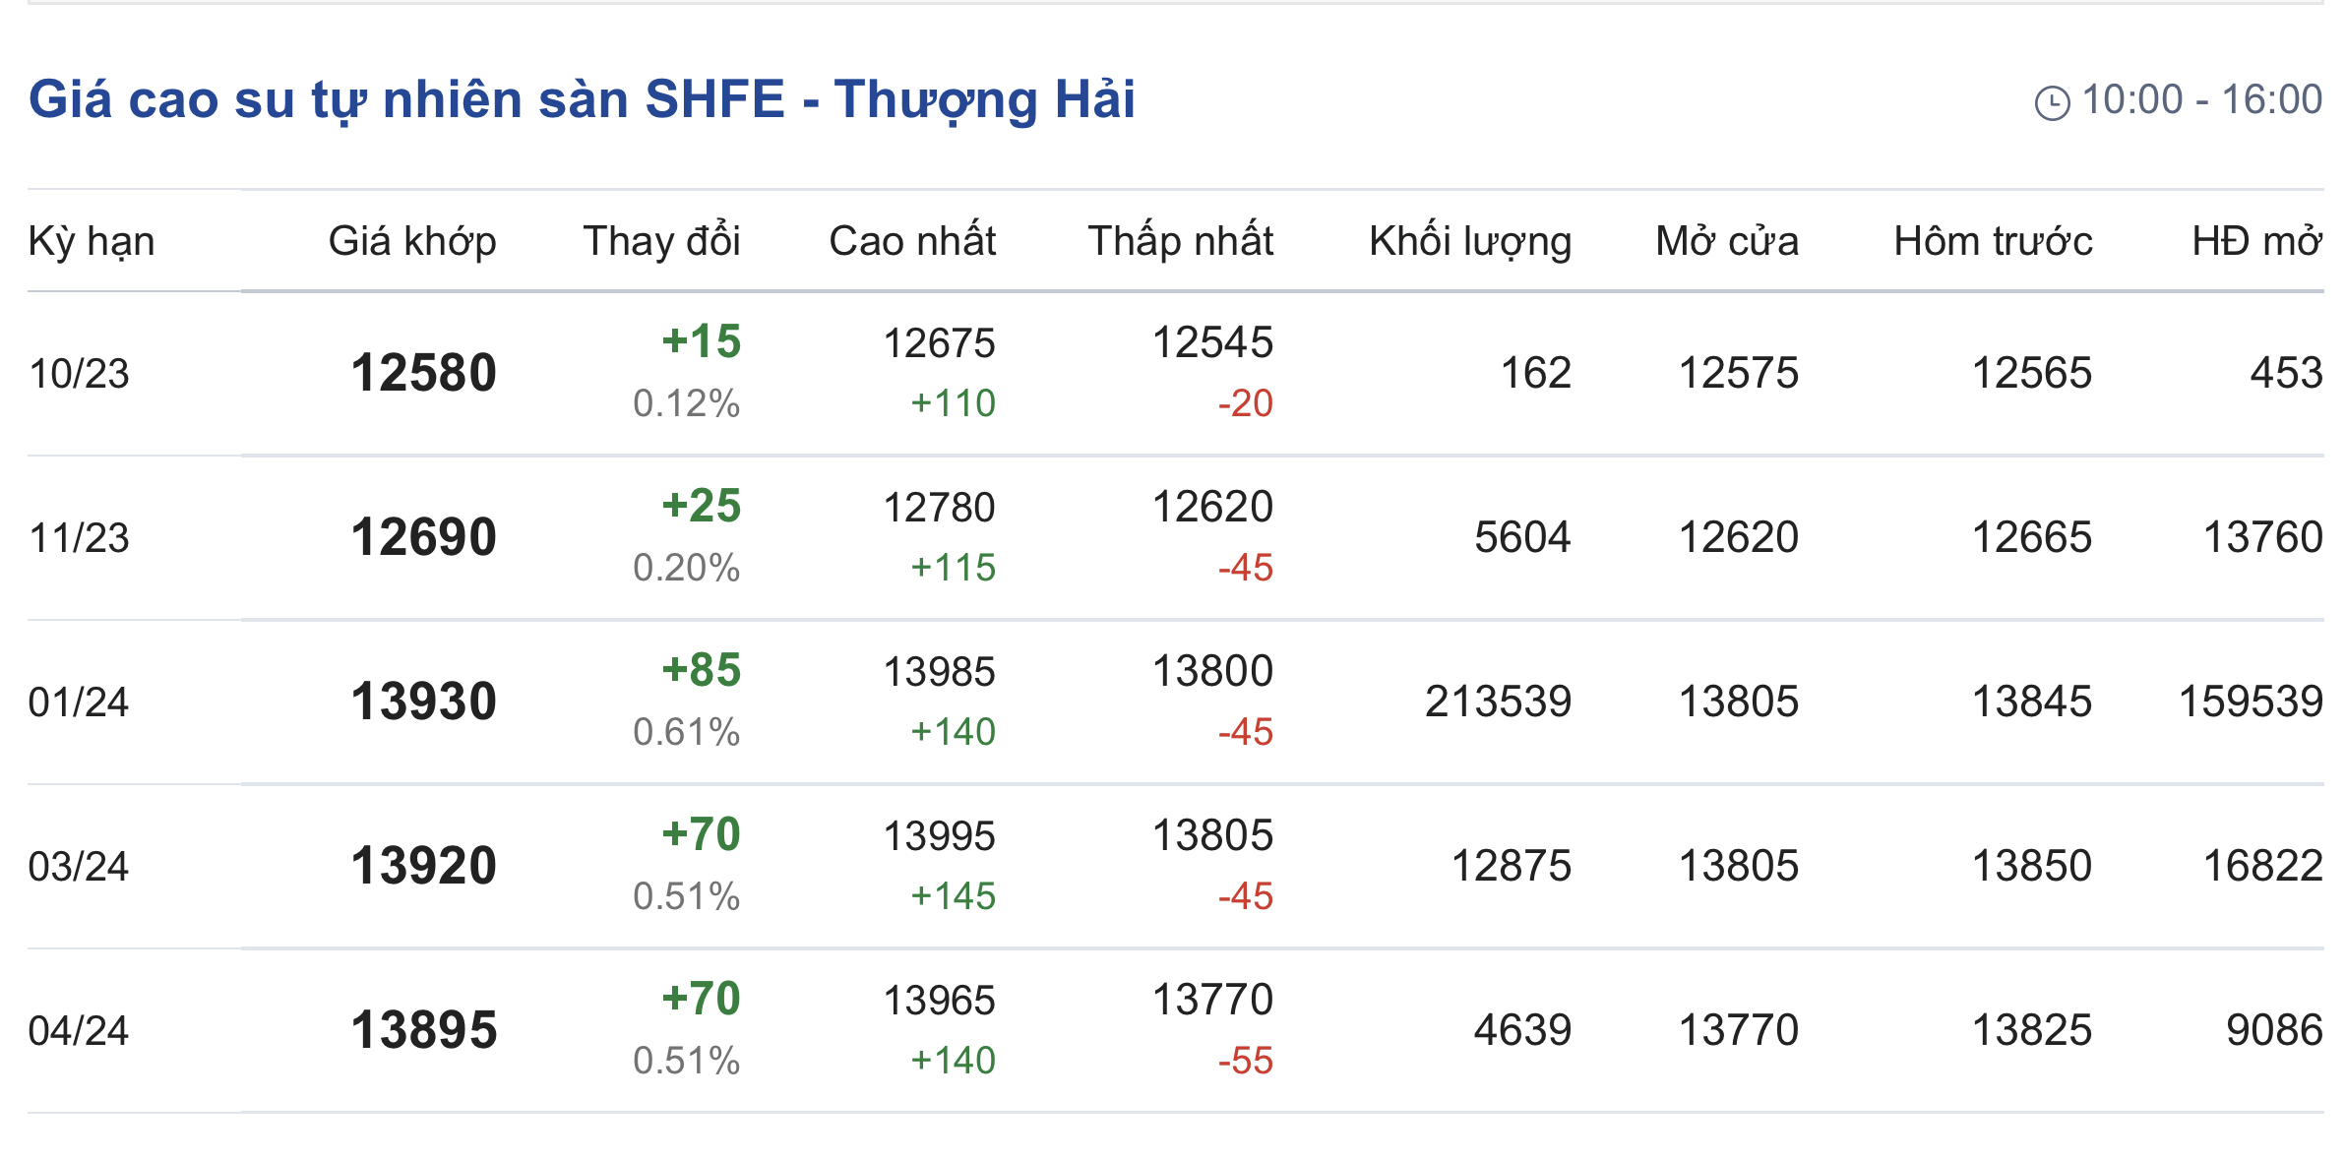2346x1160 pixels.
Task: Click the Giá khớp column header
Action: pyautogui.click(x=412, y=241)
